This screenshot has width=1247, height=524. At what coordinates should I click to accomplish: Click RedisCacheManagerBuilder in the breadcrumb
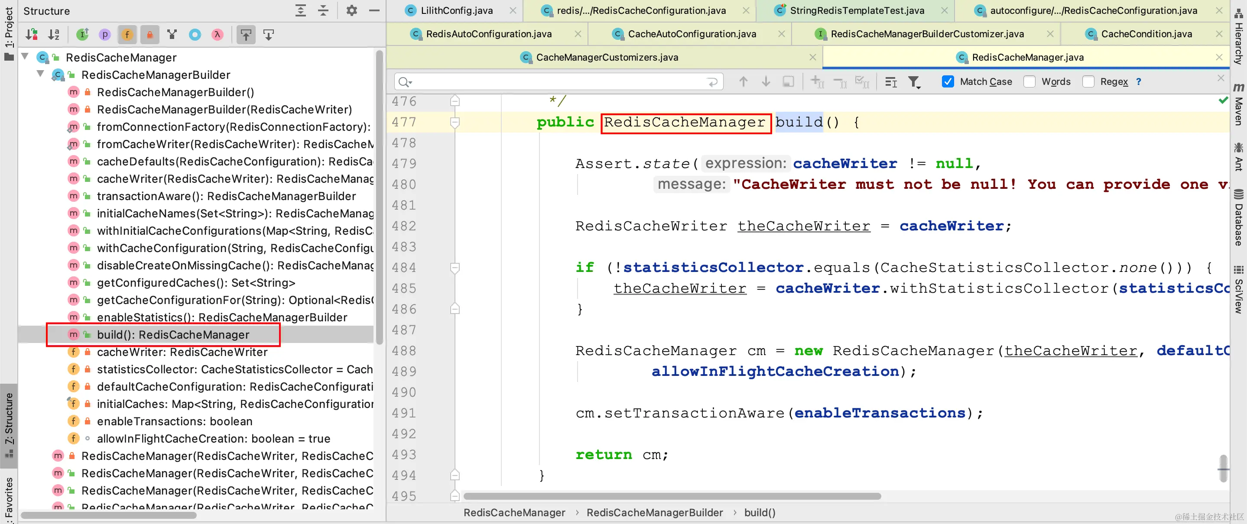click(654, 512)
